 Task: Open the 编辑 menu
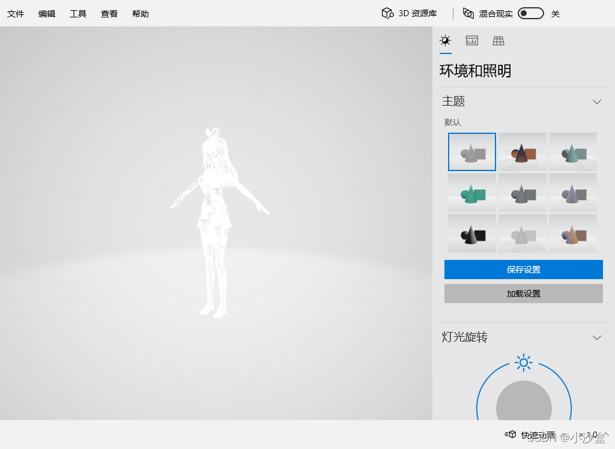tap(47, 14)
